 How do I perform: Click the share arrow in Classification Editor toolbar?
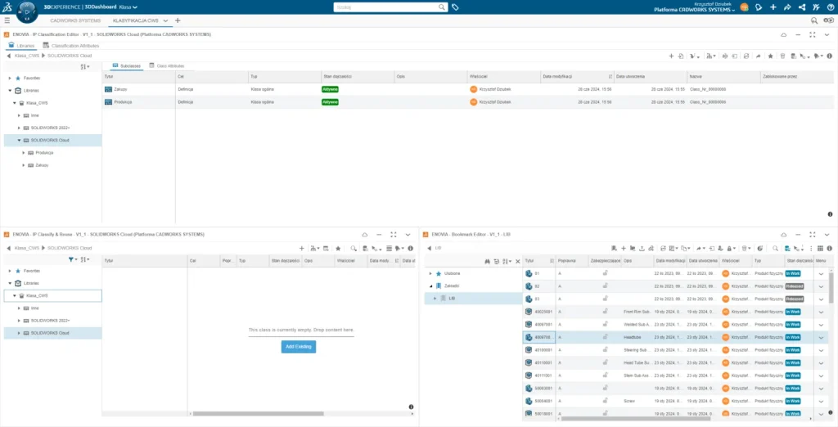pos(758,56)
